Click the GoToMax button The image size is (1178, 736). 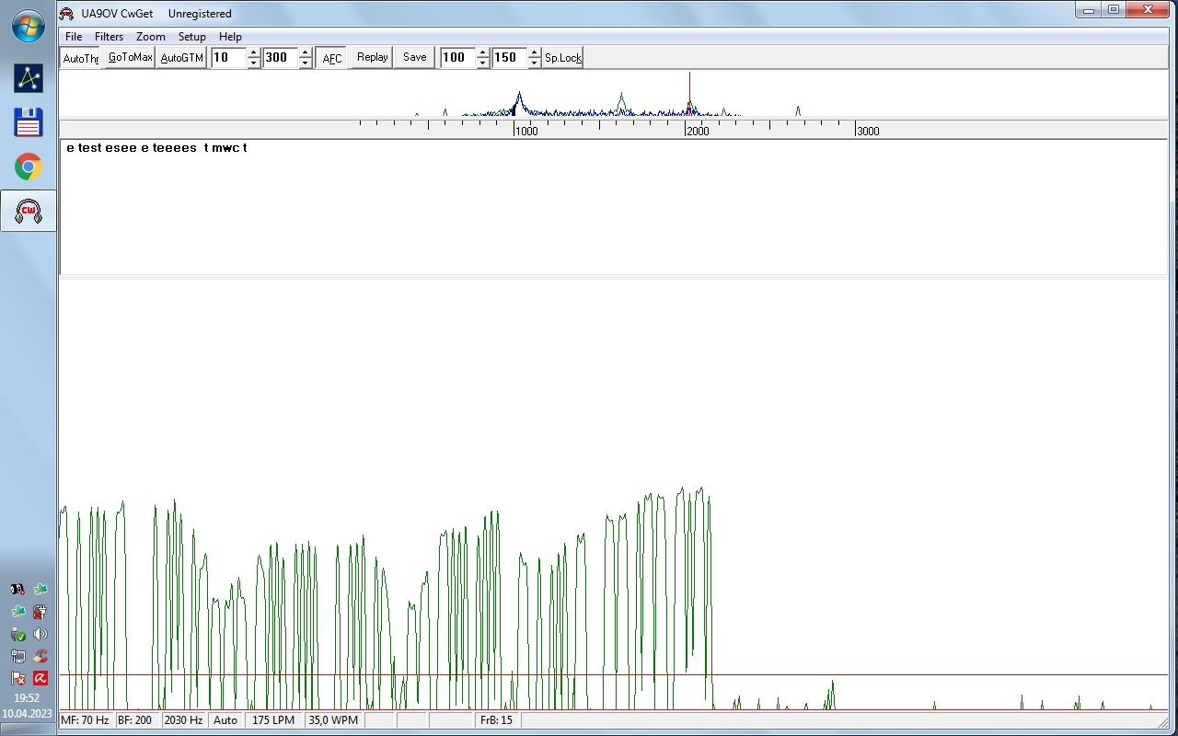[130, 58]
